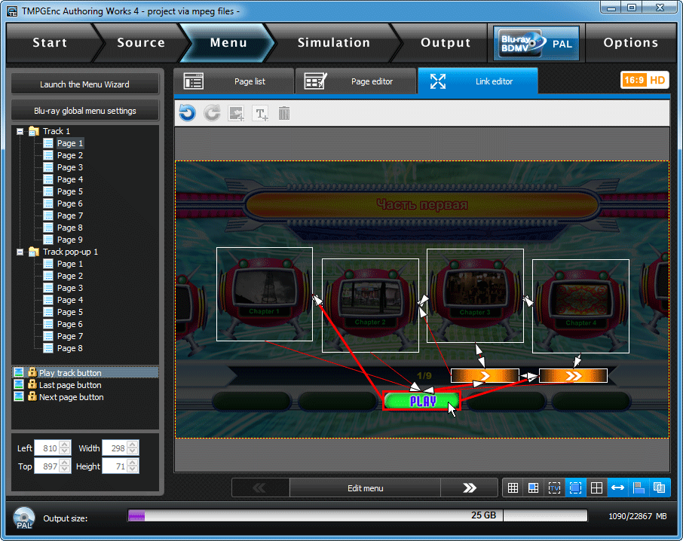Select Page 9 under Track 1

[x=69, y=240]
